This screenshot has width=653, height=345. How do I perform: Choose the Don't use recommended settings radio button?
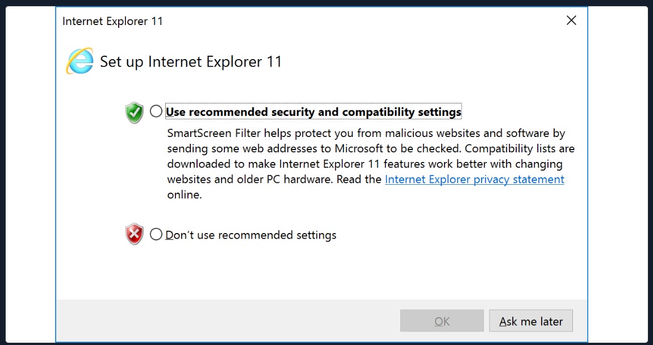click(156, 234)
